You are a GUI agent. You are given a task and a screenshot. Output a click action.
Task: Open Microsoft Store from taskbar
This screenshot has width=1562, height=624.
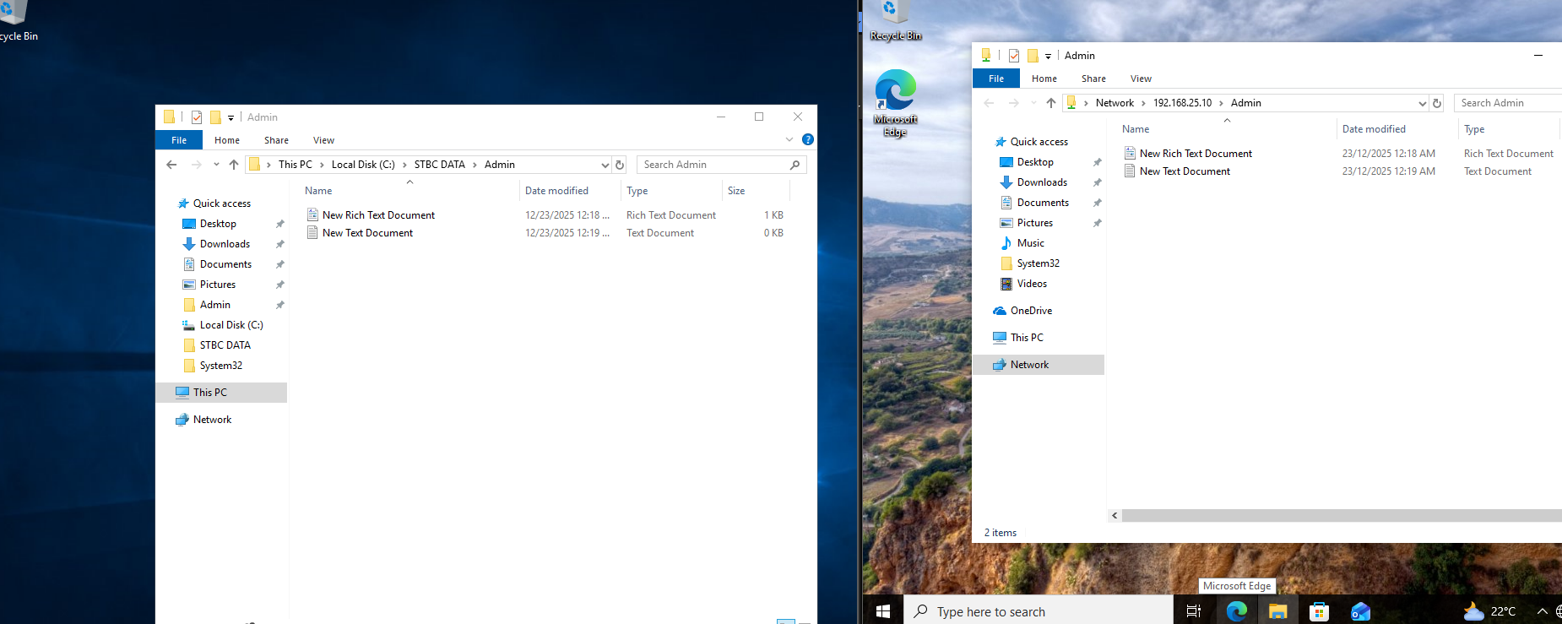point(1319,611)
